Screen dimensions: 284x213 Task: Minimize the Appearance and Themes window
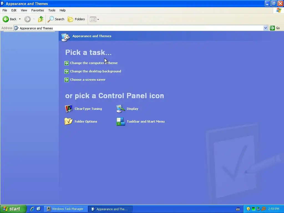point(268,3)
